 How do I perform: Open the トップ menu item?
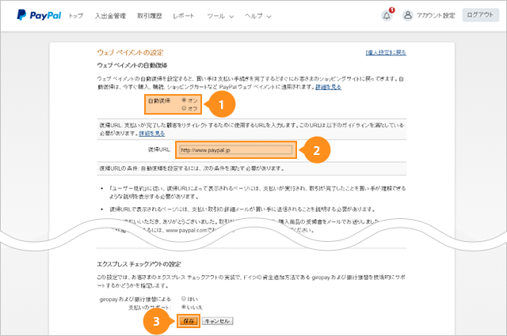[75, 16]
